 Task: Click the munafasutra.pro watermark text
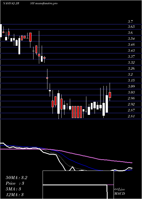click(x=46, y=3)
